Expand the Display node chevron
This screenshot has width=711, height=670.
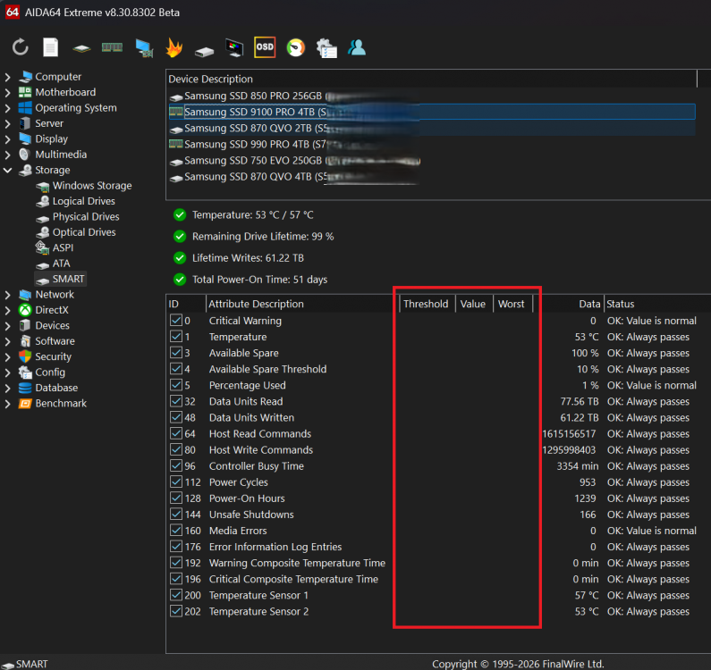[x=7, y=139]
